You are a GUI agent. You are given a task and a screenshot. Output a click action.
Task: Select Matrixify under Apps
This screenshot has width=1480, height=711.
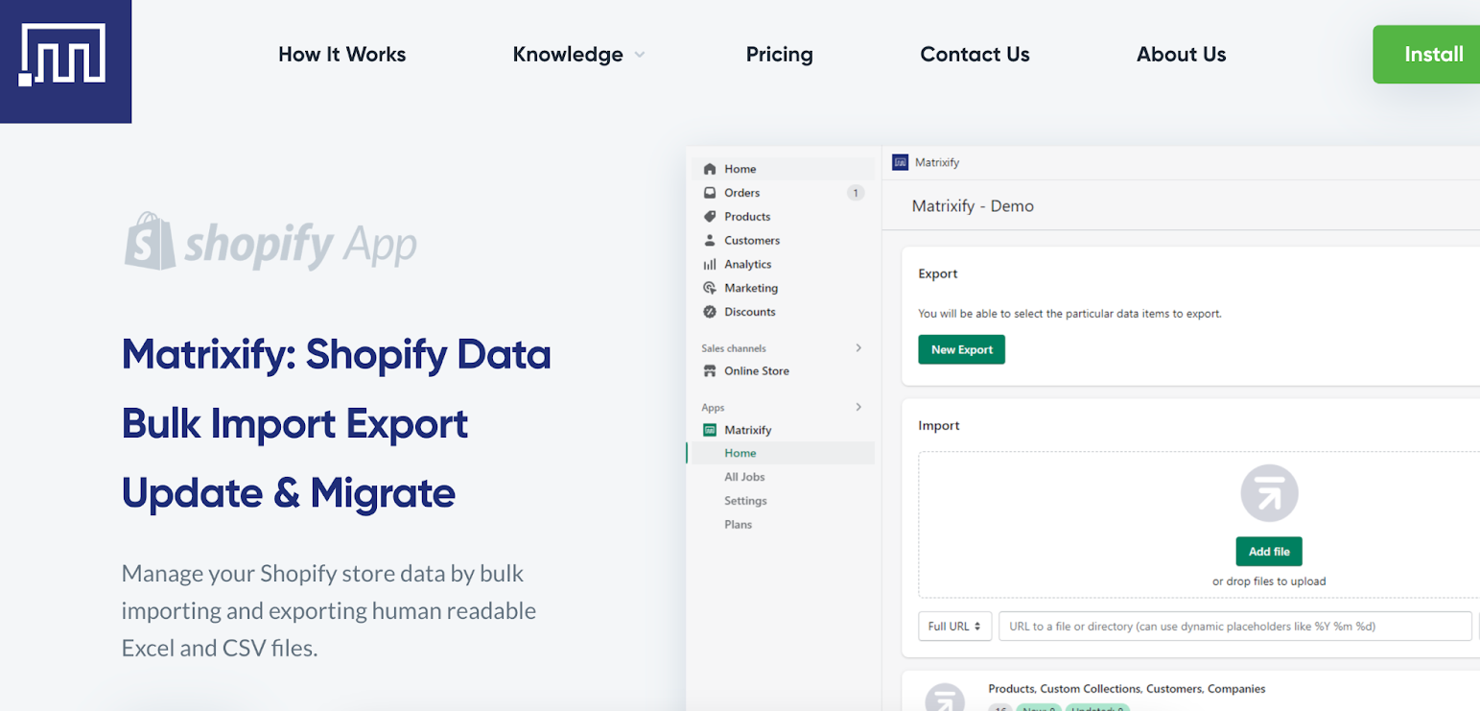tap(748, 430)
